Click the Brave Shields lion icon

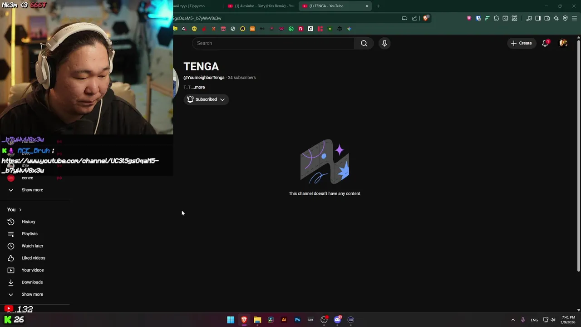pos(426,18)
